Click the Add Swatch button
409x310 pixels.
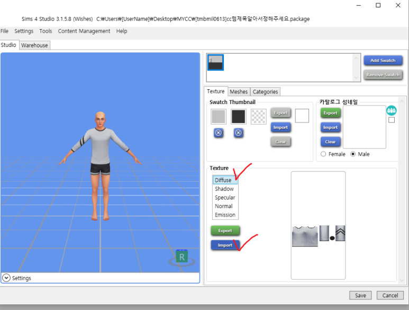[383, 60]
